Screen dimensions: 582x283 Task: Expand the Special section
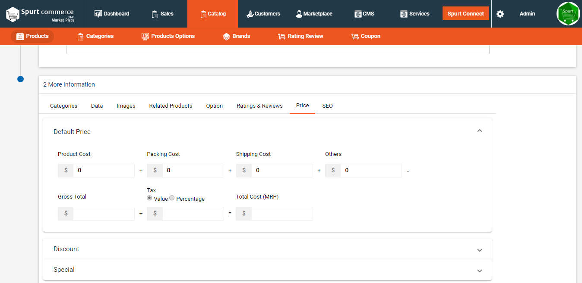pyautogui.click(x=479, y=271)
